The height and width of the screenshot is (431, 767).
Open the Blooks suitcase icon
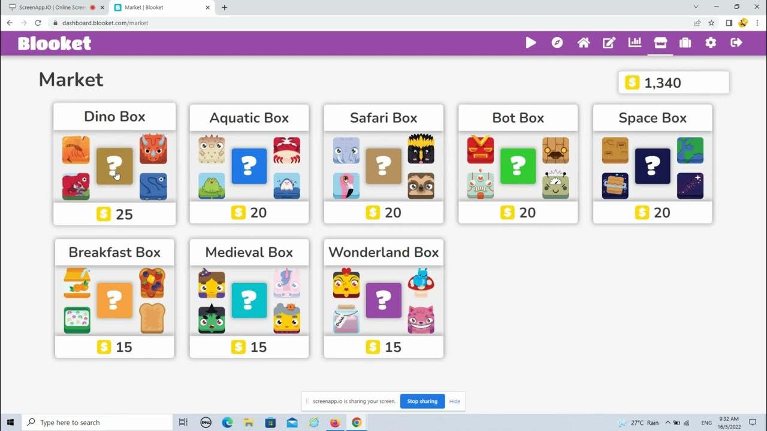pos(686,43)
